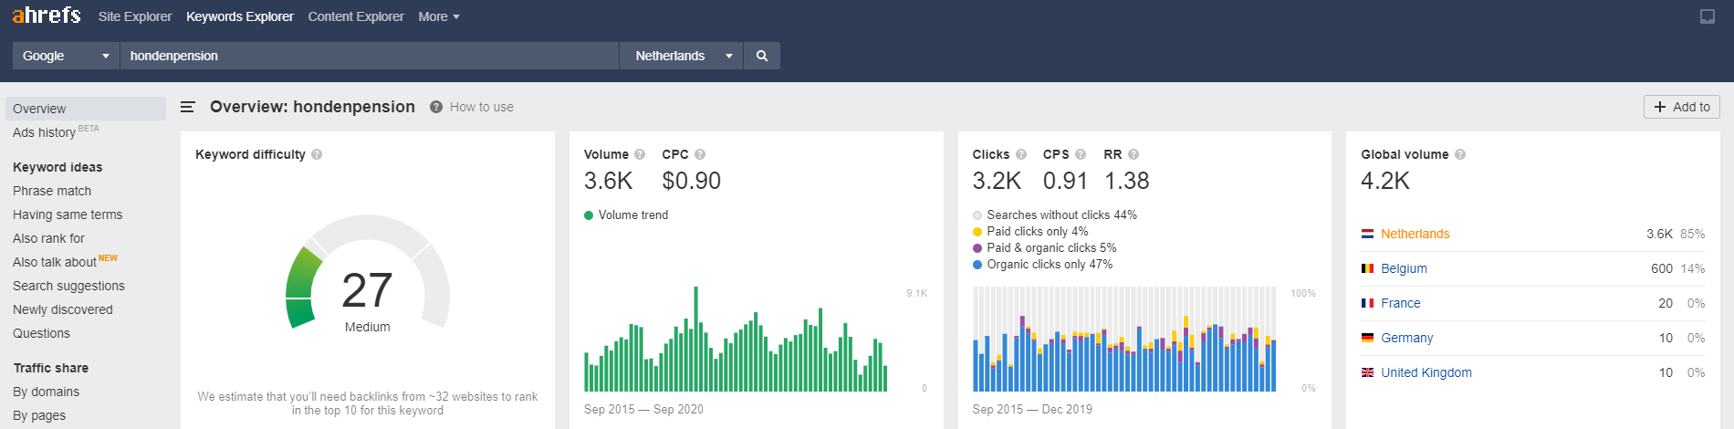
Task: Click the How to use link
Action: click(482, 107)
